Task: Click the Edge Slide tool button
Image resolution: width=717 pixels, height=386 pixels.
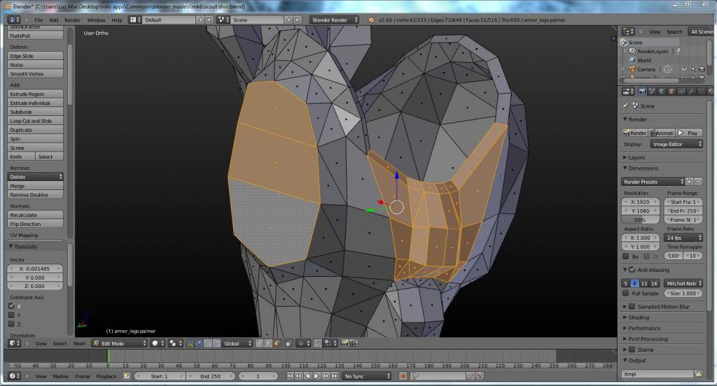Action: coord(35,56)
